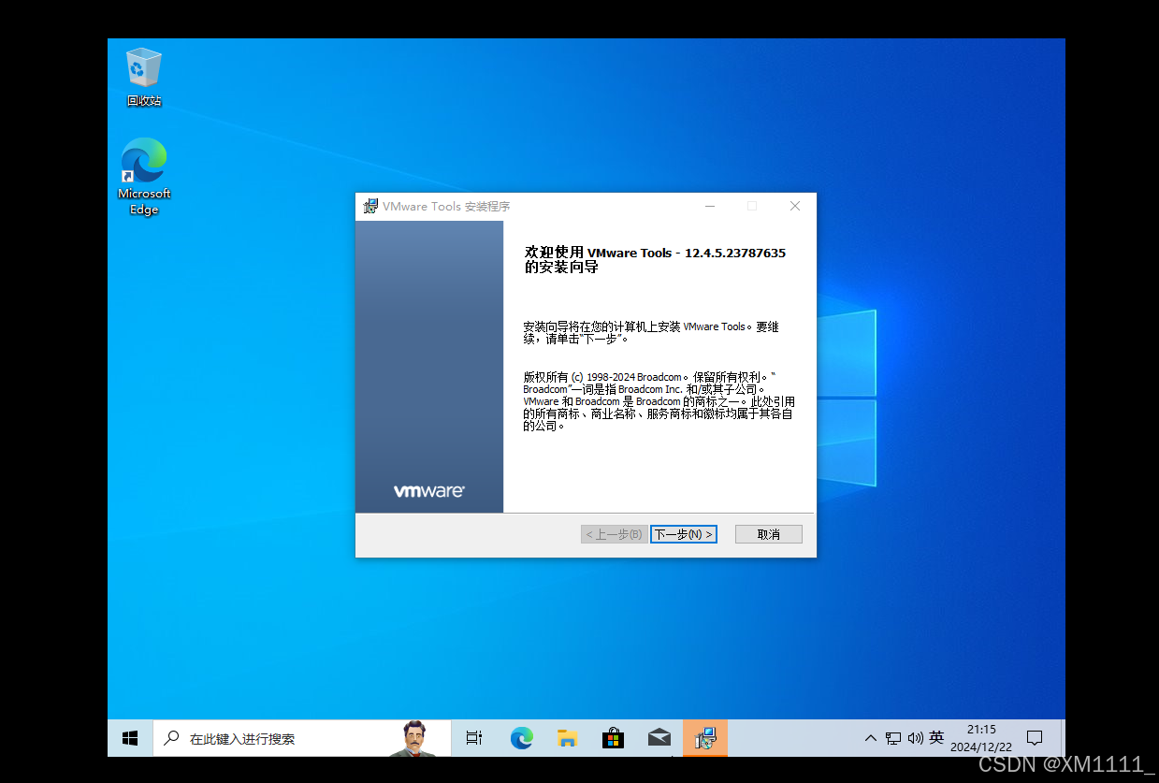The width and height of the screenshot is (1159, 783).
Task: Click the mustached man search highlight image
Action: click(x=415, y=738)
